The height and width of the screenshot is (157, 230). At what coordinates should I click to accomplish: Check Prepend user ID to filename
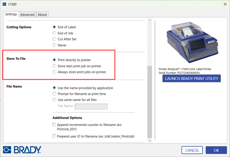55,136
